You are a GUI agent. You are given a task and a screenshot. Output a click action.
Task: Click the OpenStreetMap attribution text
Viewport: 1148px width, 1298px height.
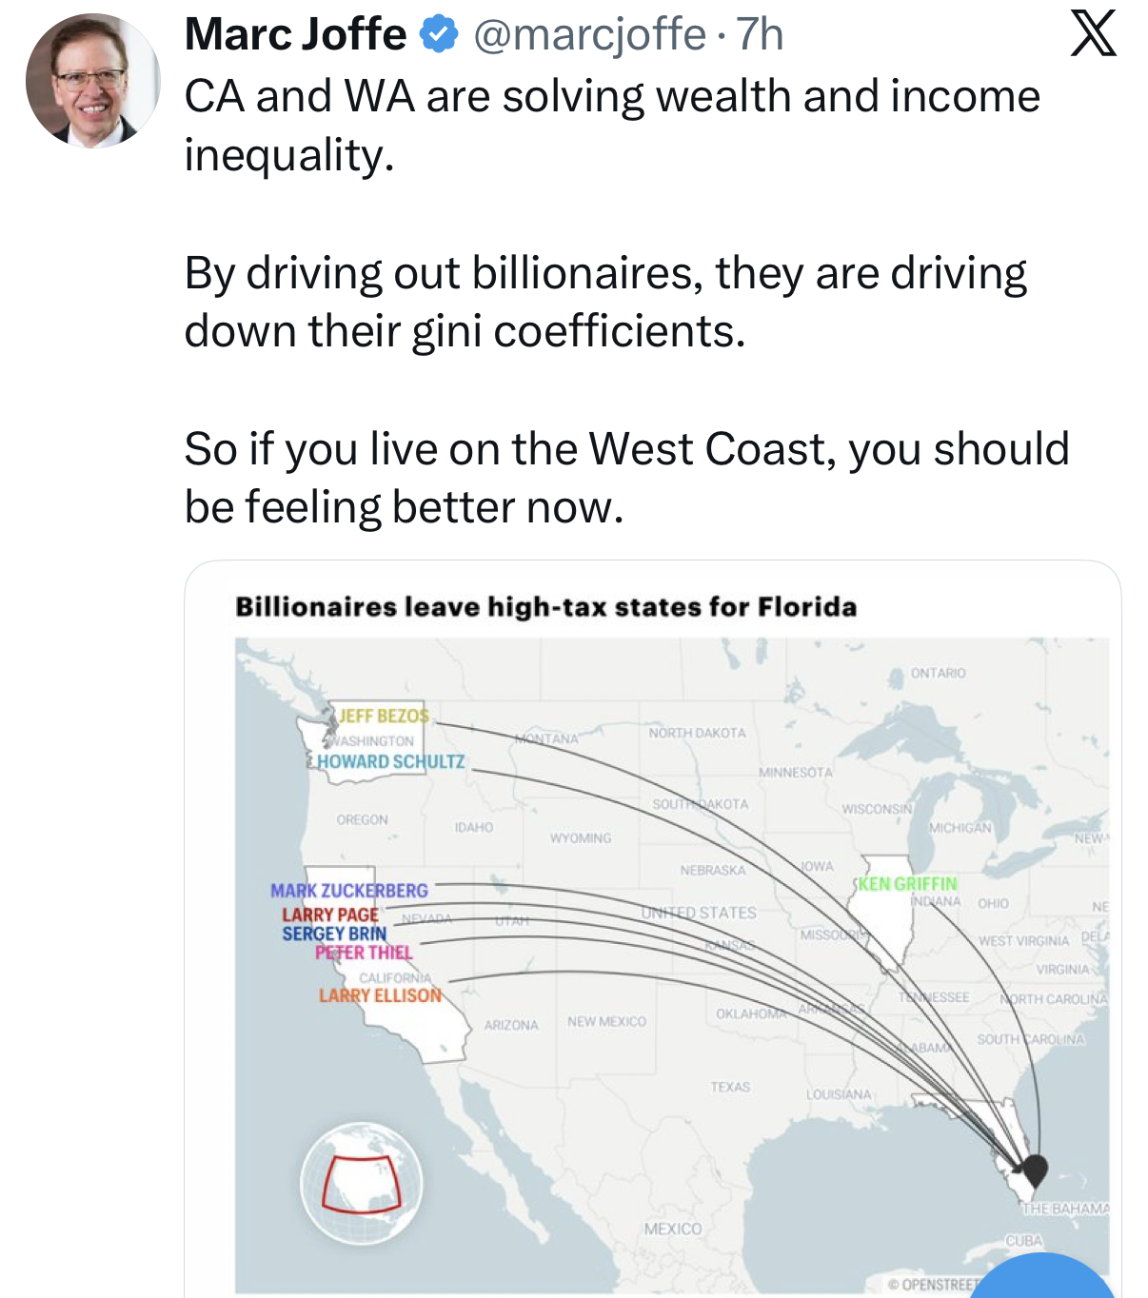coord(933,1284)
